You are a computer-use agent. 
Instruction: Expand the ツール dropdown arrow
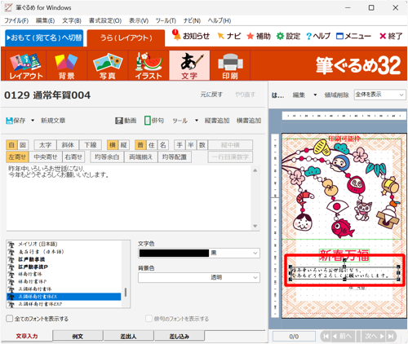[x=197, y=121]
